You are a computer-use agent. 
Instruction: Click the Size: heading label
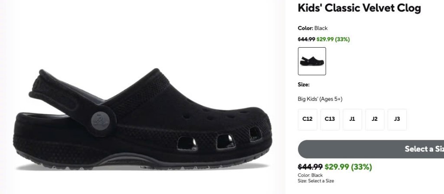click(304, 84)
